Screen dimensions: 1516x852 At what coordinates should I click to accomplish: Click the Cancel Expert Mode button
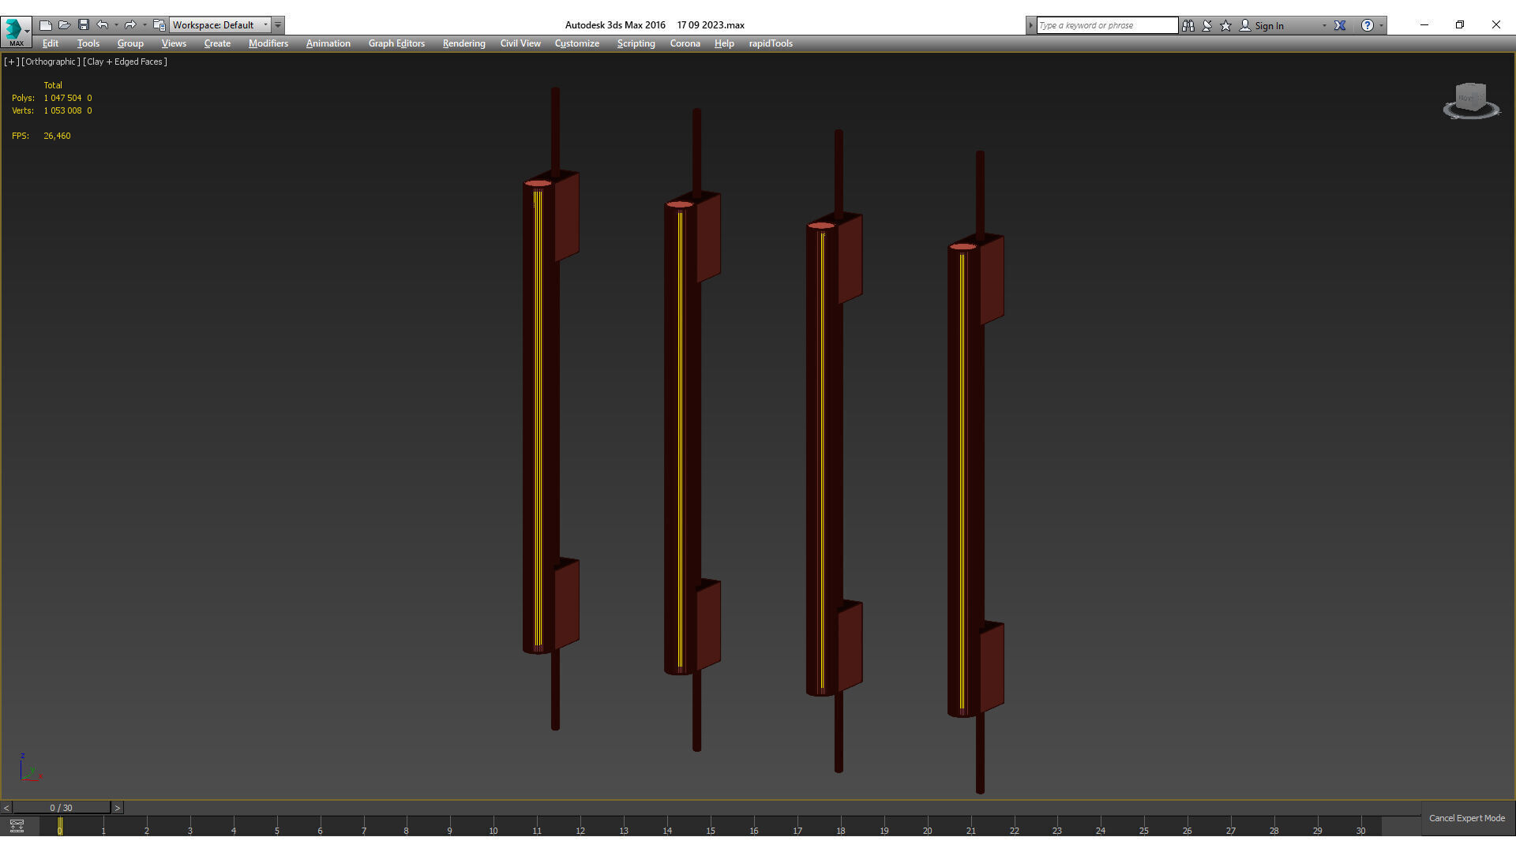[1466, 818]
